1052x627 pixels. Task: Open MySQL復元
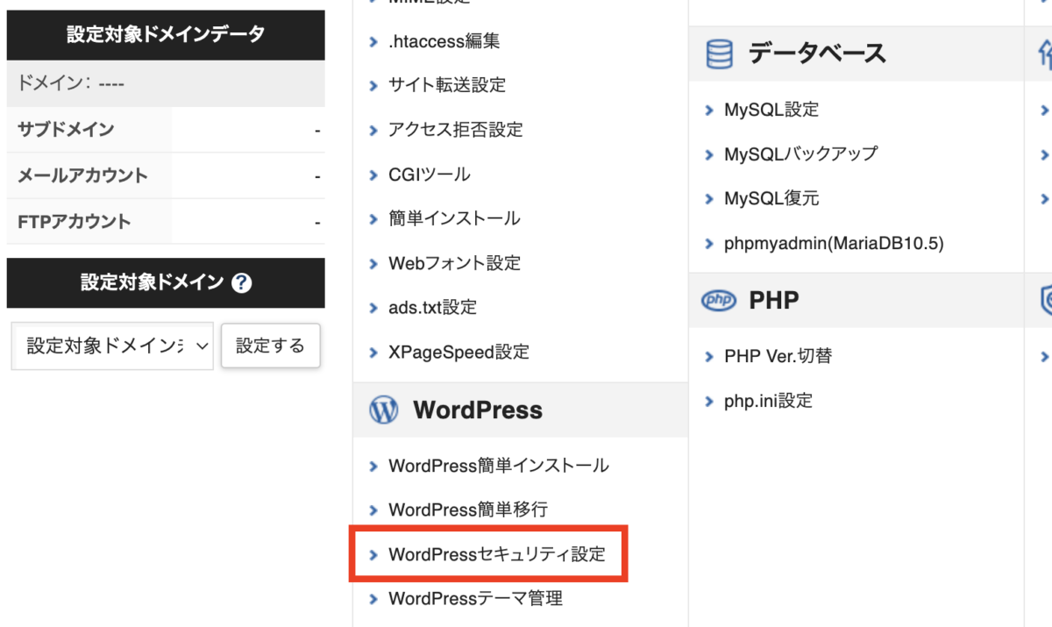pos(771,198)
